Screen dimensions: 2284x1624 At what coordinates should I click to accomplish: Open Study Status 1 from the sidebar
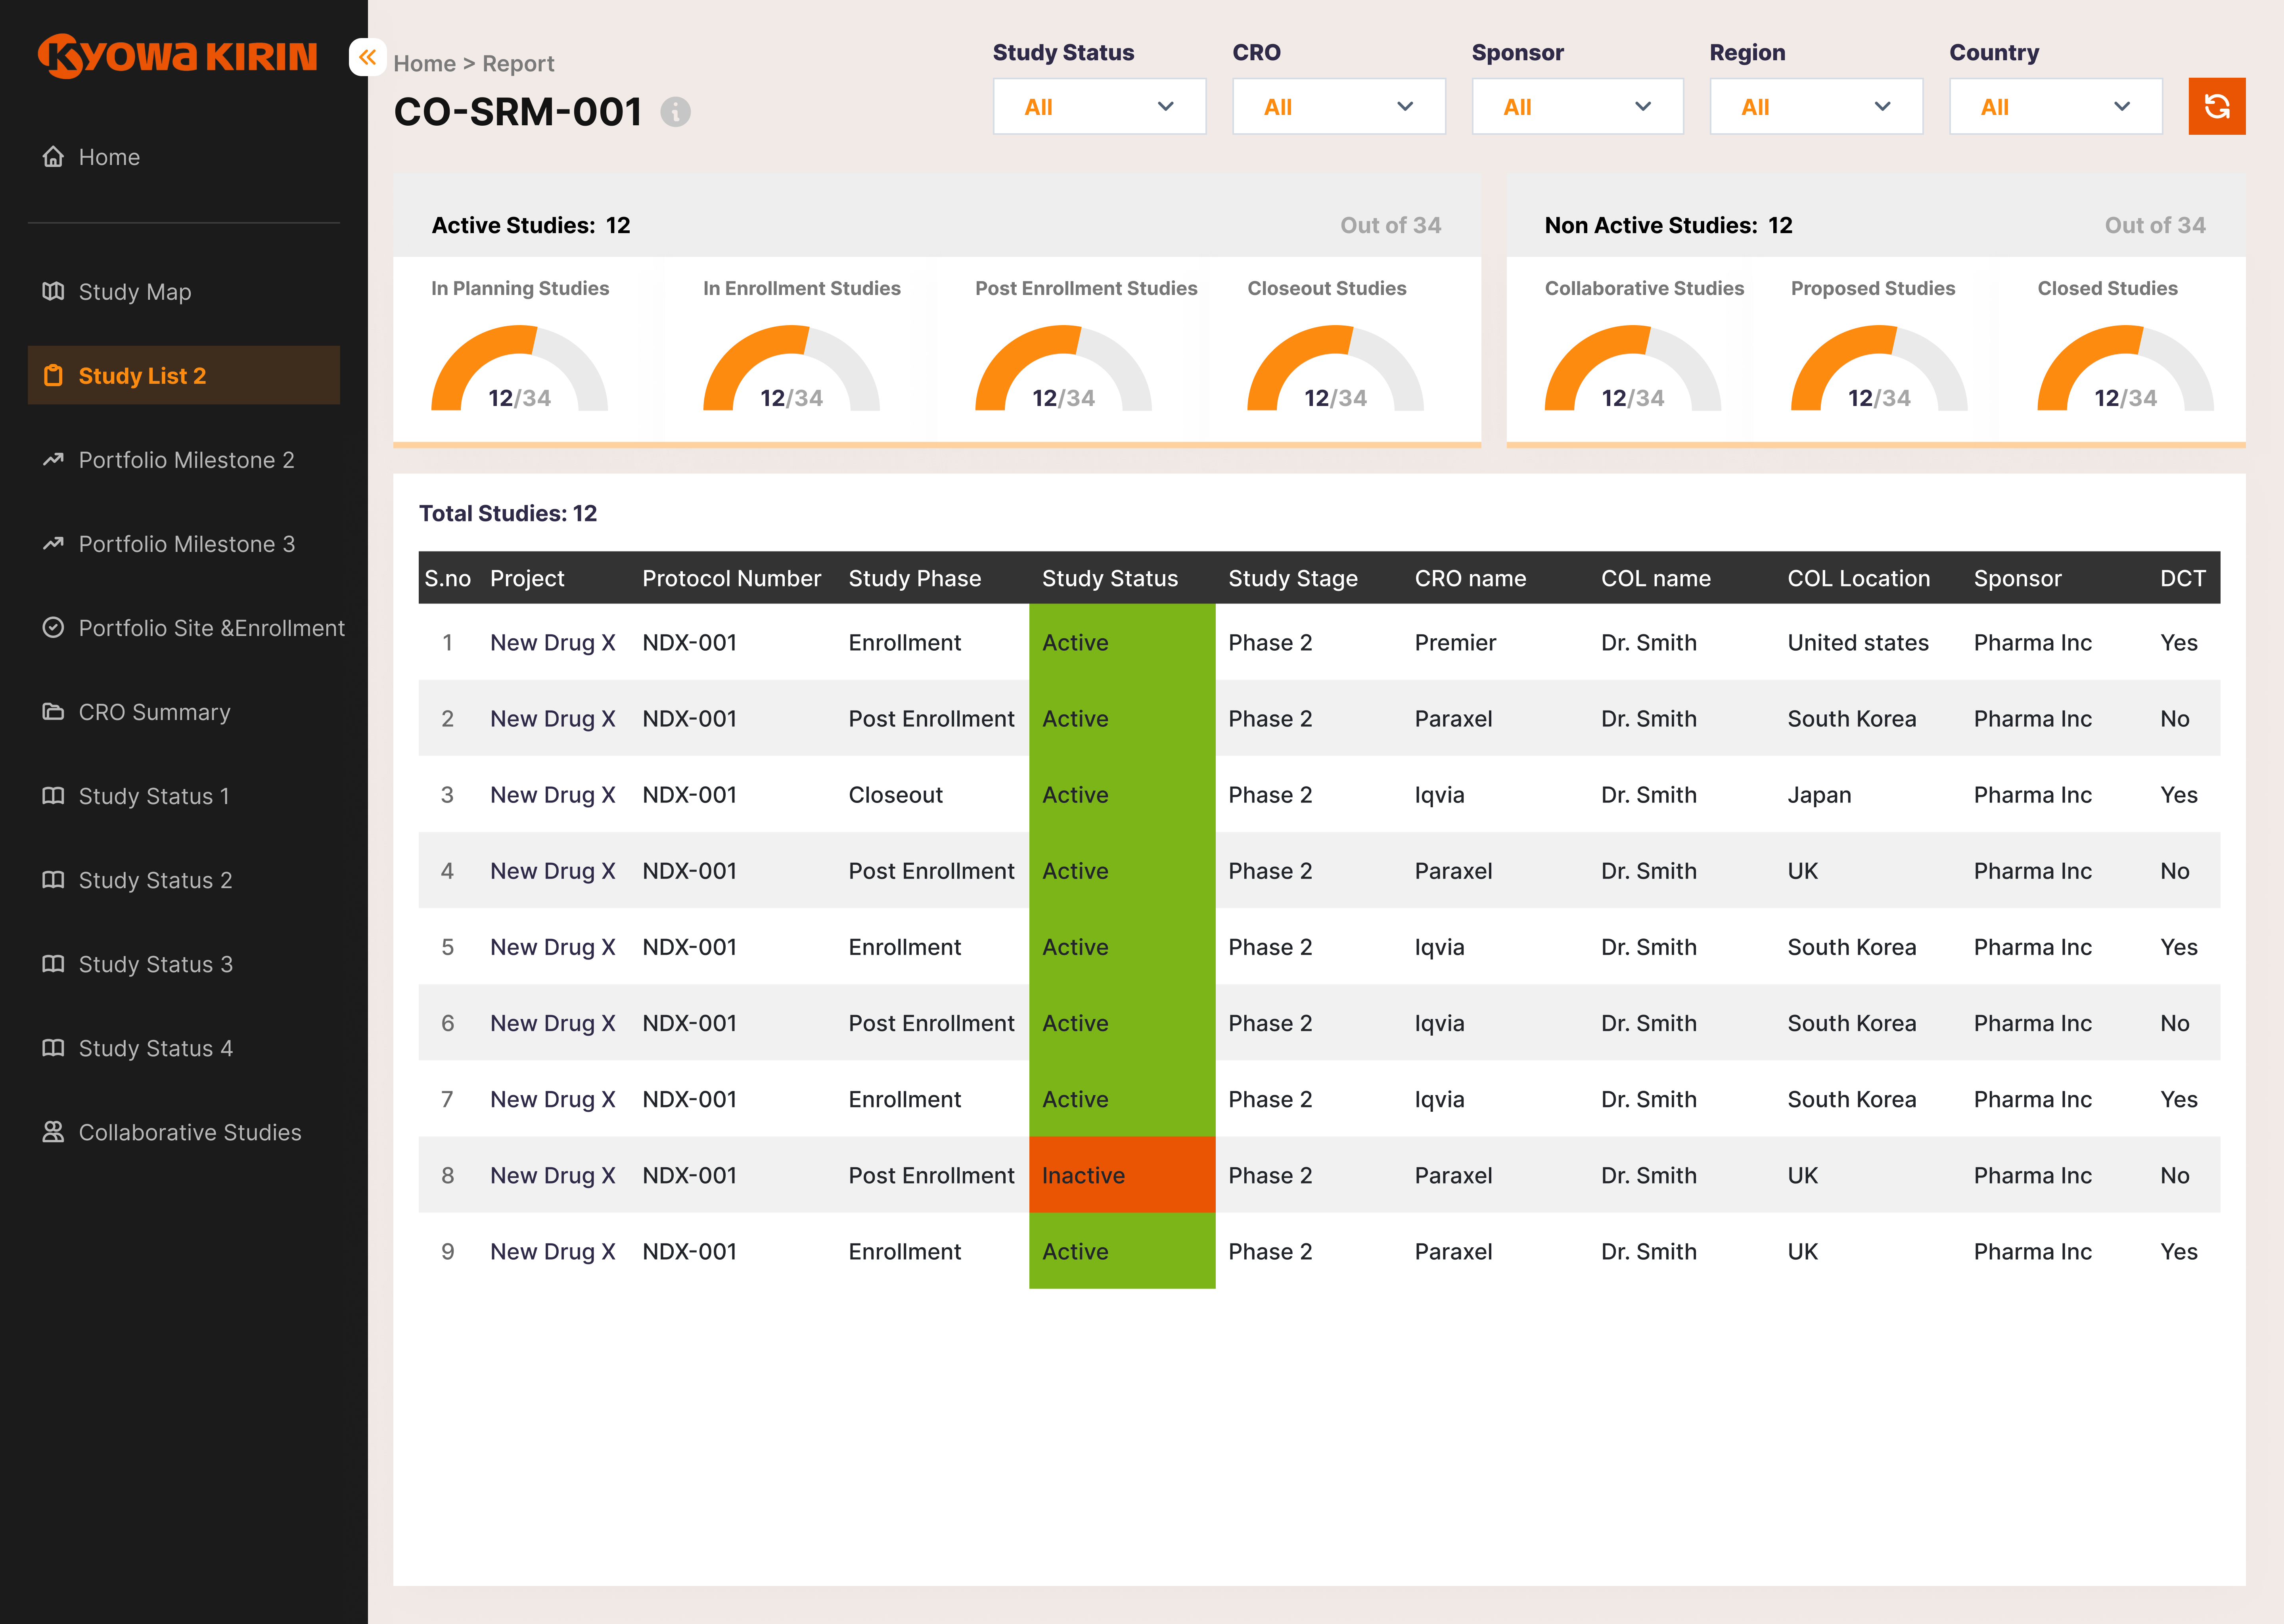(184, 796)
